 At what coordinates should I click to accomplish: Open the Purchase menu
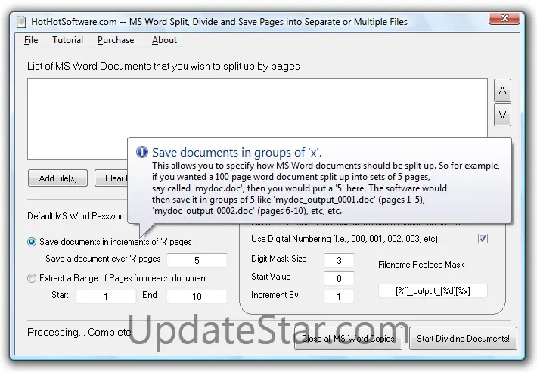(x=116, y=40)
